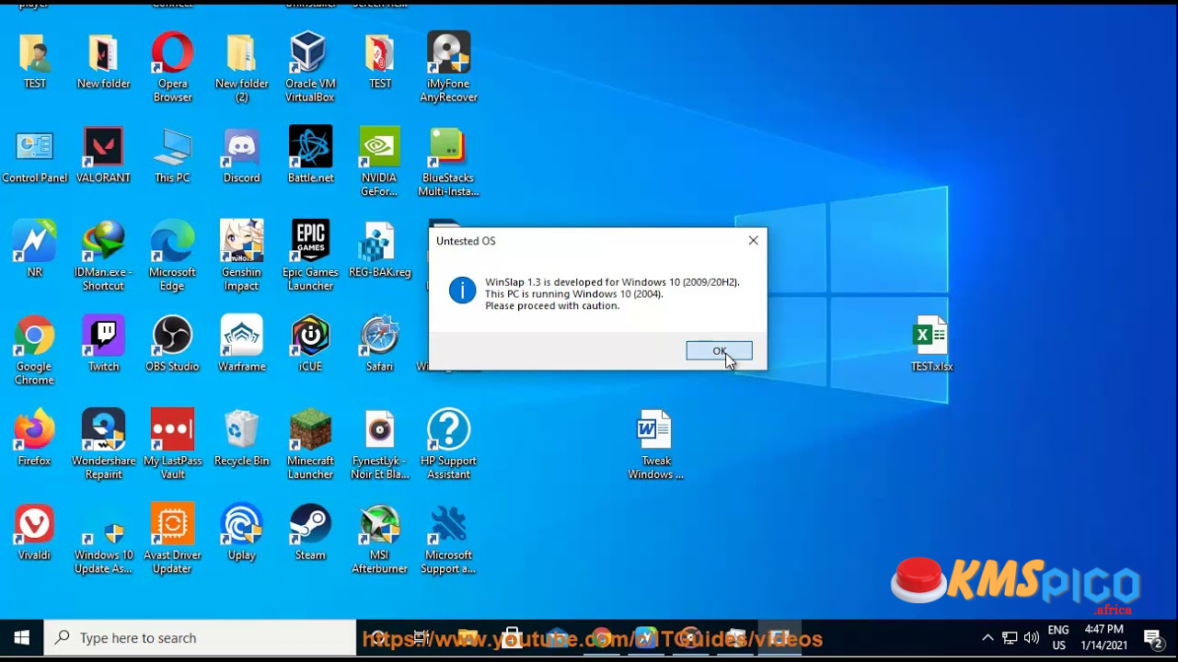Select the FynestLyk Noir Et Bla audio file
This screenshot has width=1178, height=662.
pyautogui.click(x=379, y=445)
